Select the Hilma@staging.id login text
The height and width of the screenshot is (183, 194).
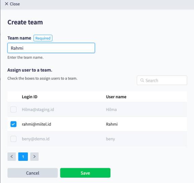[x=38, y=109]
